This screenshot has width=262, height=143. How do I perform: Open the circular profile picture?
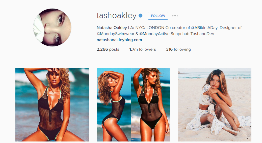[x=52, y=27]
